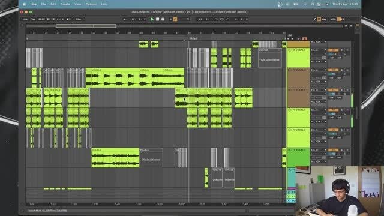Open the 1 Bar quantization dropdown

pos(80,19)
